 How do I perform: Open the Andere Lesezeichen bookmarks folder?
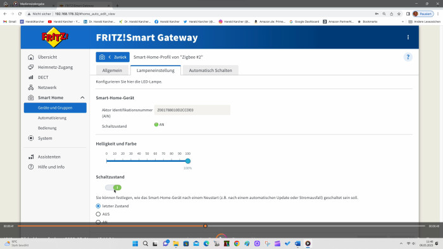pos(425,21)
